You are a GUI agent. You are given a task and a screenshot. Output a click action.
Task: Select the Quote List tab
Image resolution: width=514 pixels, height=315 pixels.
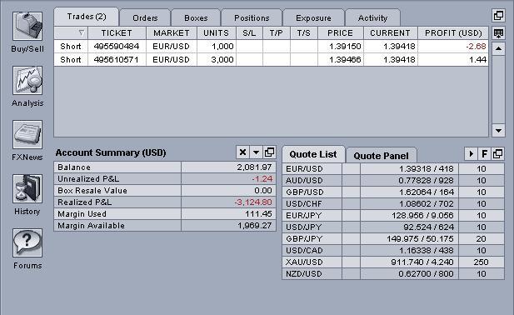[313, 154]
